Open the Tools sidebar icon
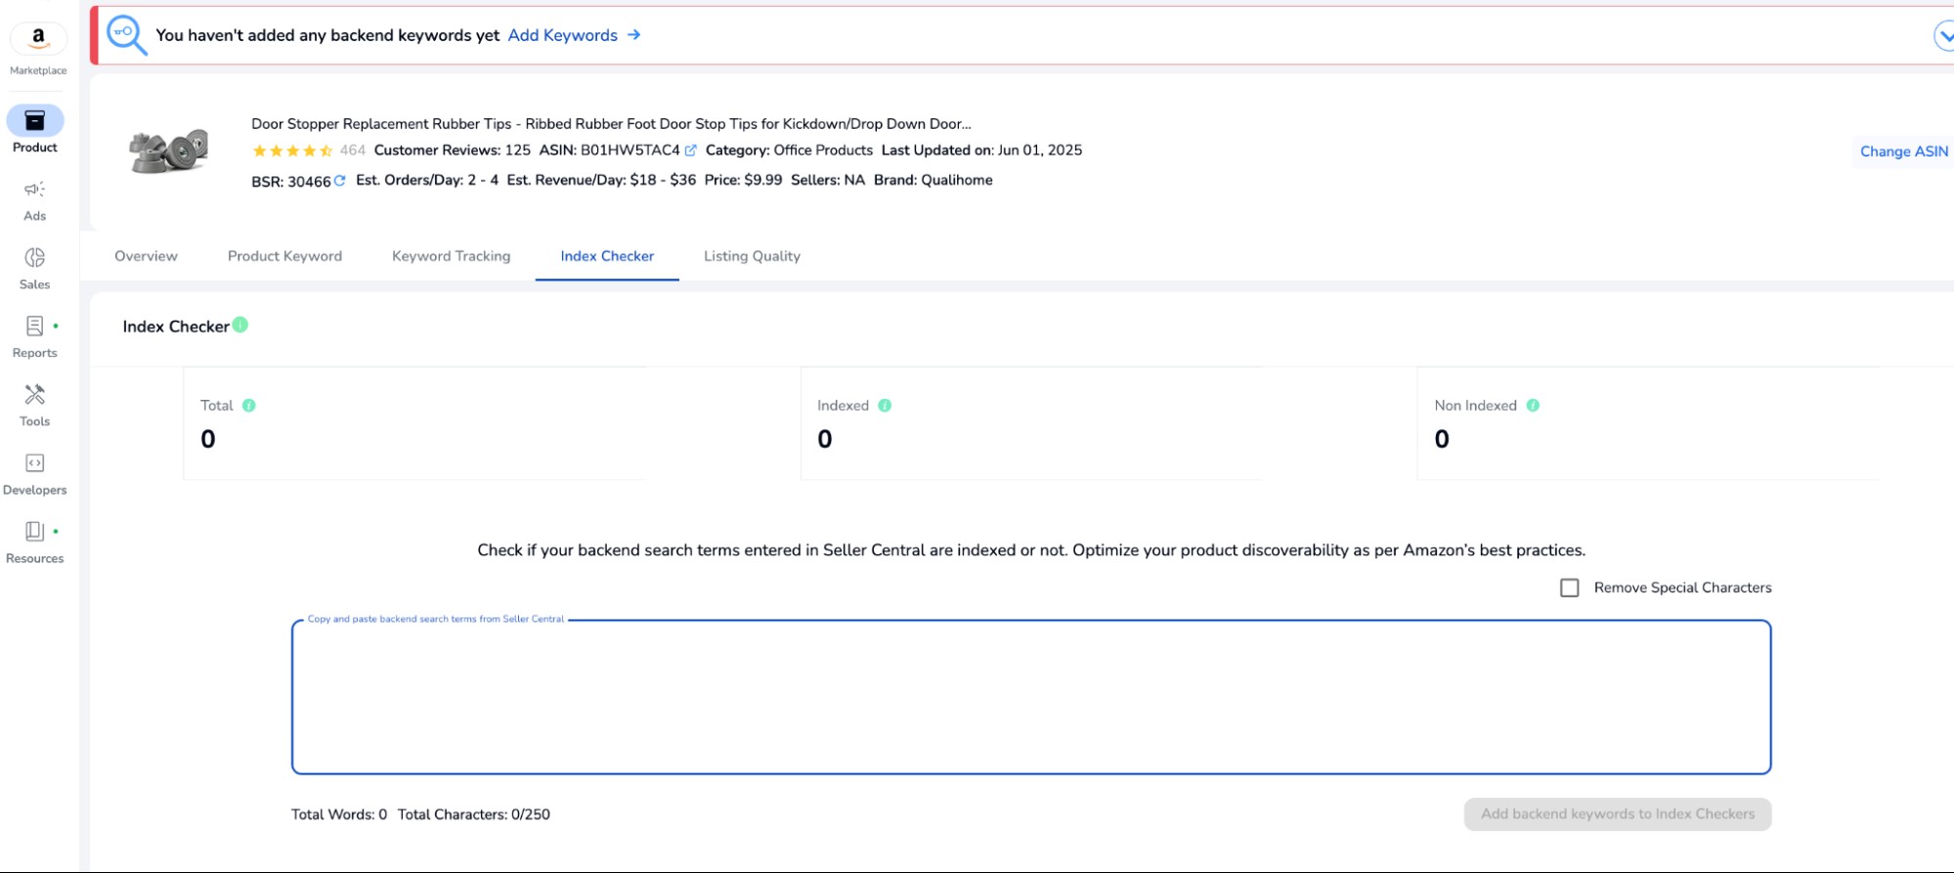 [35, 394]
